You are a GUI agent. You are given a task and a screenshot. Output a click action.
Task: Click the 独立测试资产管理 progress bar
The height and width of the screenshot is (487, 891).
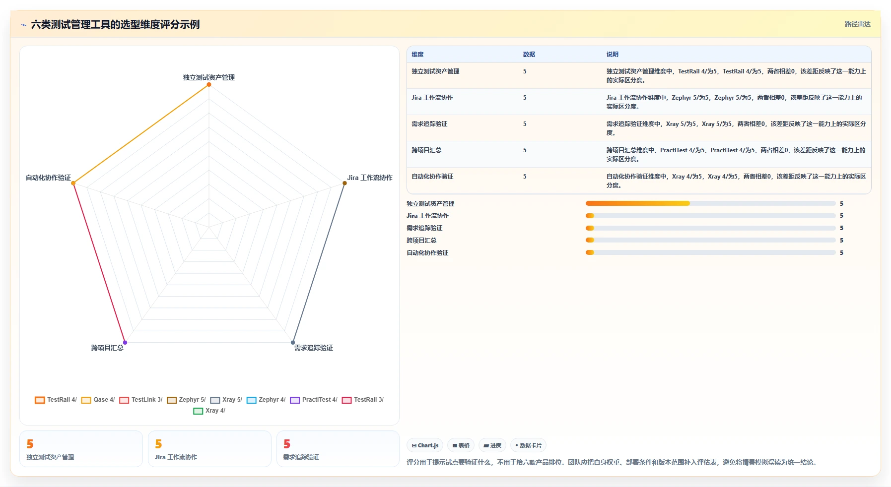click(x=710, y=203)
